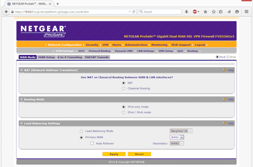This screenshot has width=253, height=167.
Task: Open the Monitoring menu
Action: pyautogui.click(x=159, y=45)
